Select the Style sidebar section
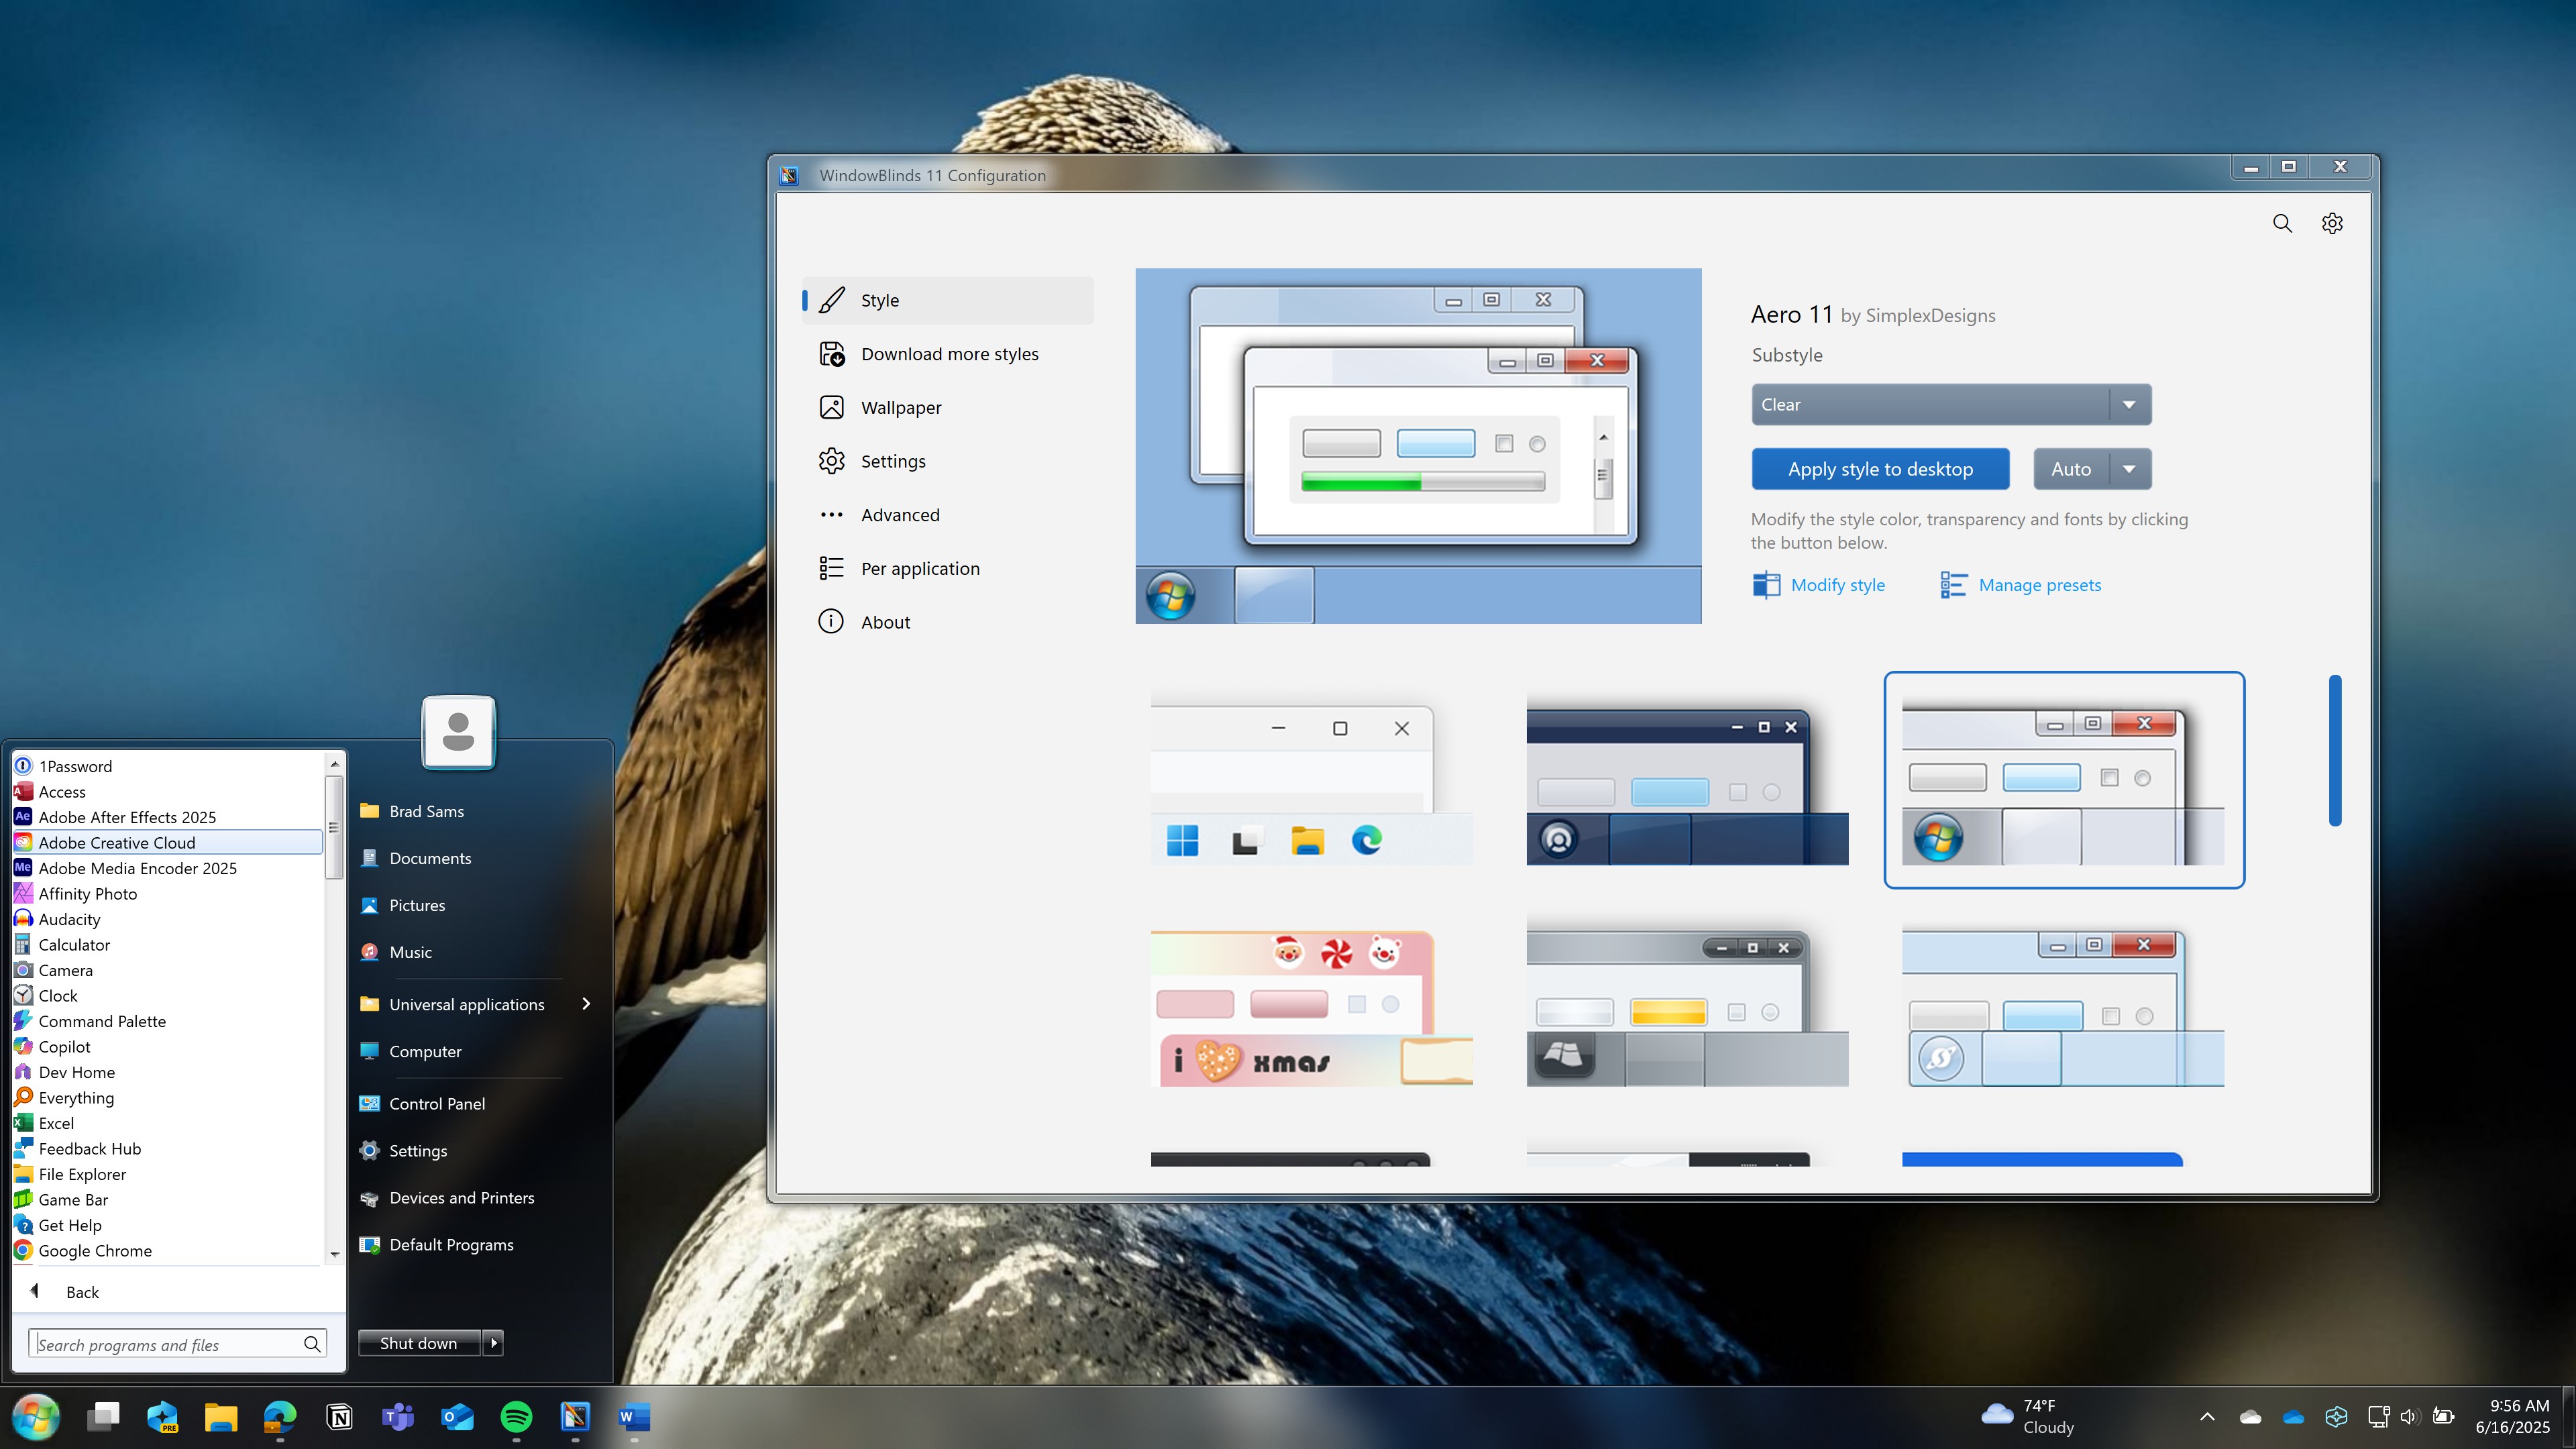Screen dimensions: 2576x1449 click(948, 300)
